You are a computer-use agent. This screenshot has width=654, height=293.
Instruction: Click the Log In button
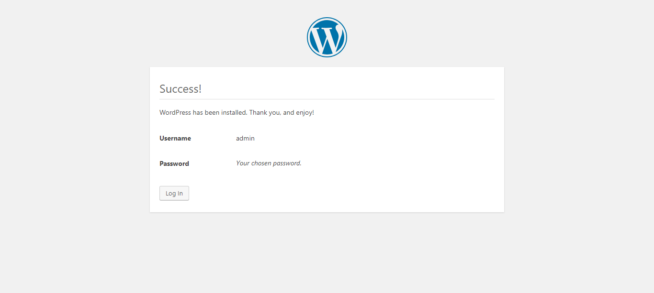point(174,193)
